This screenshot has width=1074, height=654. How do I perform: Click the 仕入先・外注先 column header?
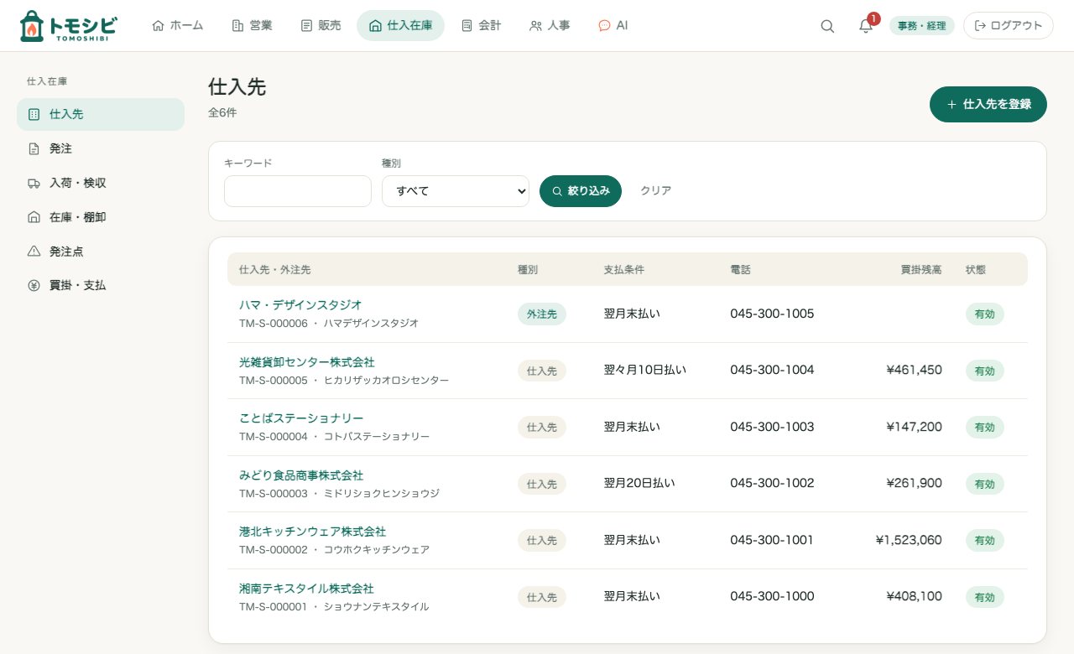(x=275, y=270)
